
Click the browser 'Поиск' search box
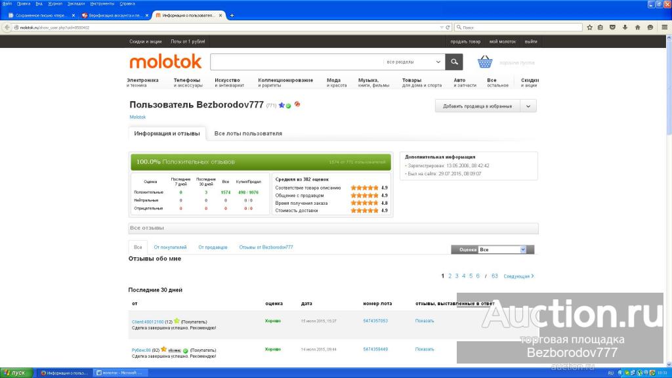(518, 28)
